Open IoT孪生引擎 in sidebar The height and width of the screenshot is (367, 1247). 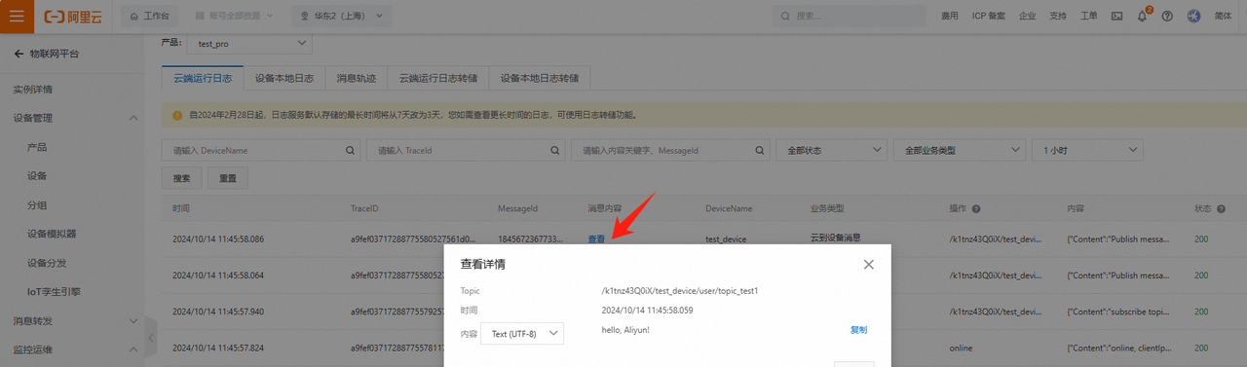point(54,292)
